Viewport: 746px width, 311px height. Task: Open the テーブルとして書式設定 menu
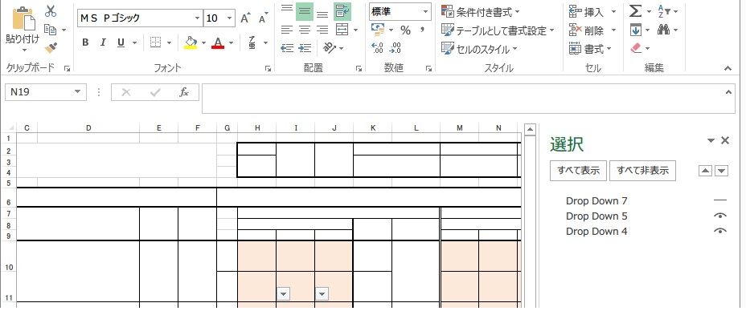coord(498,30)
